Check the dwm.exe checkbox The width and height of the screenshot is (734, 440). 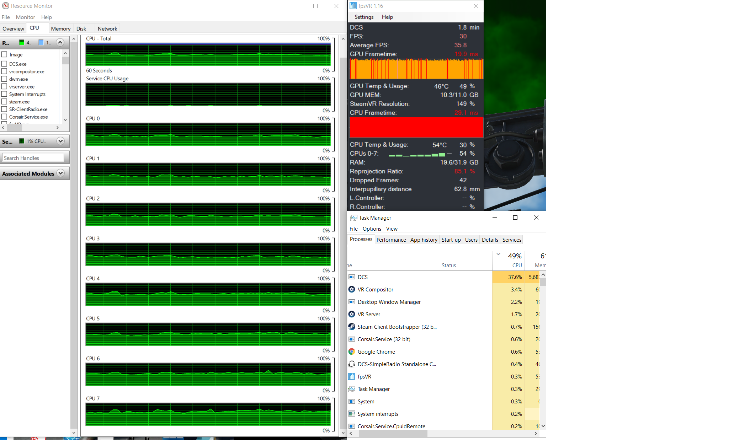coord(4,79)
